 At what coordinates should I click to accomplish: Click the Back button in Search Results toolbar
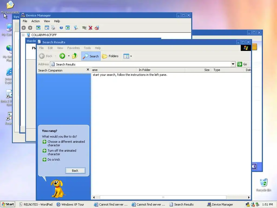tap(46, 56)
